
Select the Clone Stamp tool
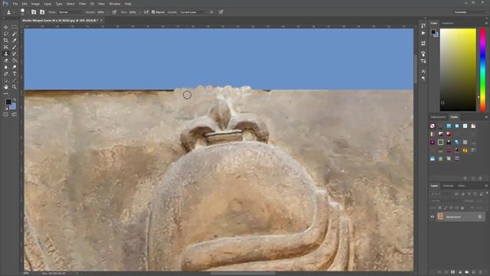pyautogui.click(x=5, y=54)
